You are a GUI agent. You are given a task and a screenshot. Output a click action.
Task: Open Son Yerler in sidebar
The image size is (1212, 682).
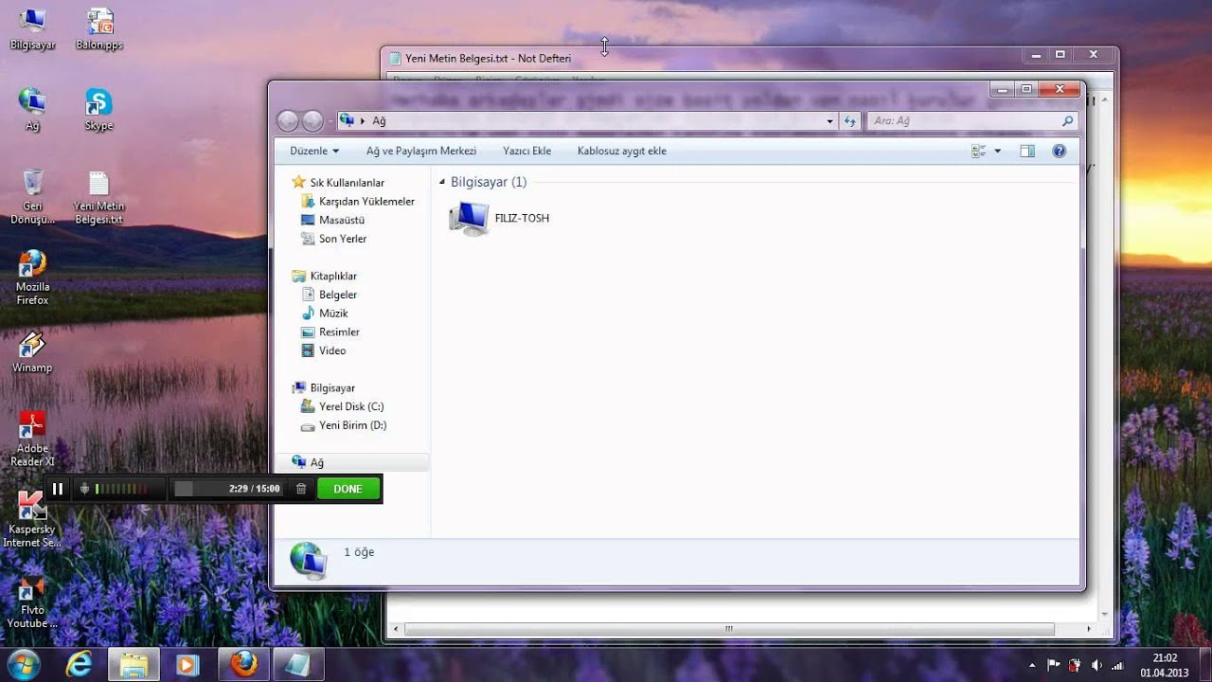click(342, 239)
